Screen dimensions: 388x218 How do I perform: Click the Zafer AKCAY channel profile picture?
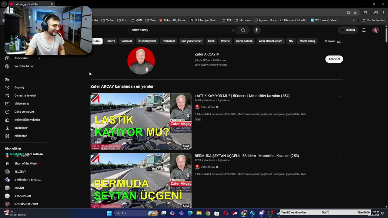(141, 61)
